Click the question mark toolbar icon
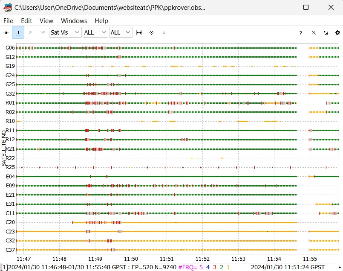The width and height of the screenshot is (343, 271). click(300, 33)
